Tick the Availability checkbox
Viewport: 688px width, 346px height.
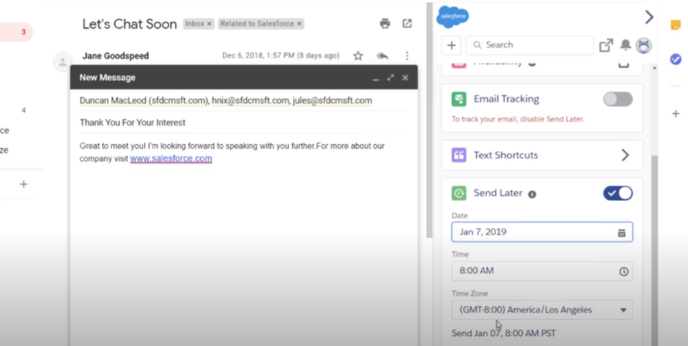pyautogui.click(x=623, y=63)
